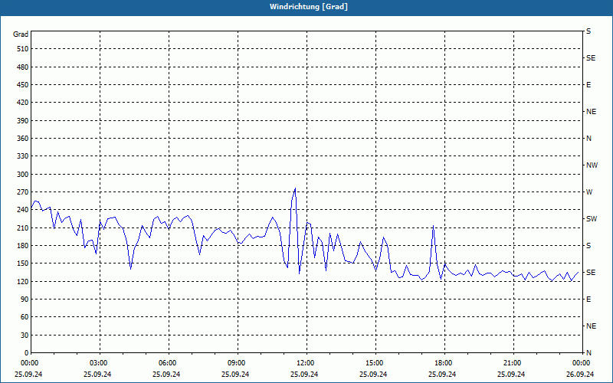Click the line spike just before 18:00

click(433, 225)
